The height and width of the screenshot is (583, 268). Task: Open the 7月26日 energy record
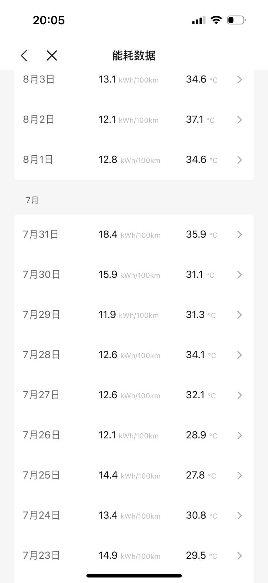(134, 435)
